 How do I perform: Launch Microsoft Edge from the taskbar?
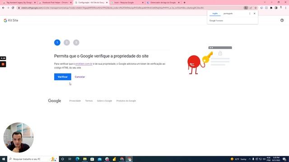[77, 159]
